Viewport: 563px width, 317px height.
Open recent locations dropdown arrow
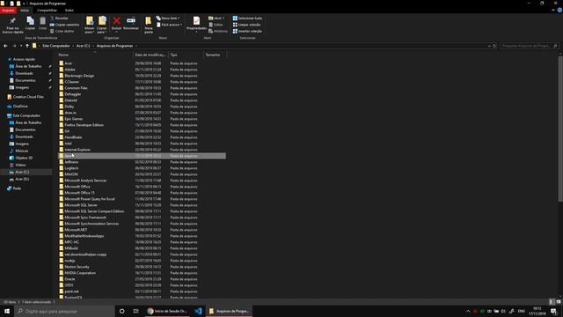point(21,46)
